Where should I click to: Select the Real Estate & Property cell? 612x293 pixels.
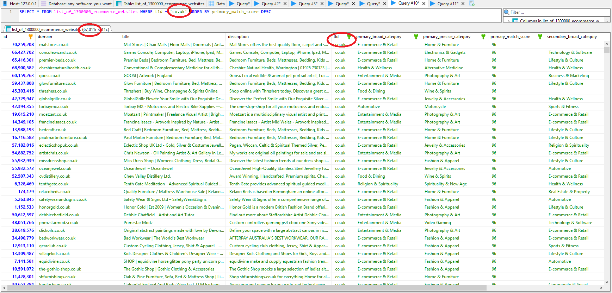(575, 192)
